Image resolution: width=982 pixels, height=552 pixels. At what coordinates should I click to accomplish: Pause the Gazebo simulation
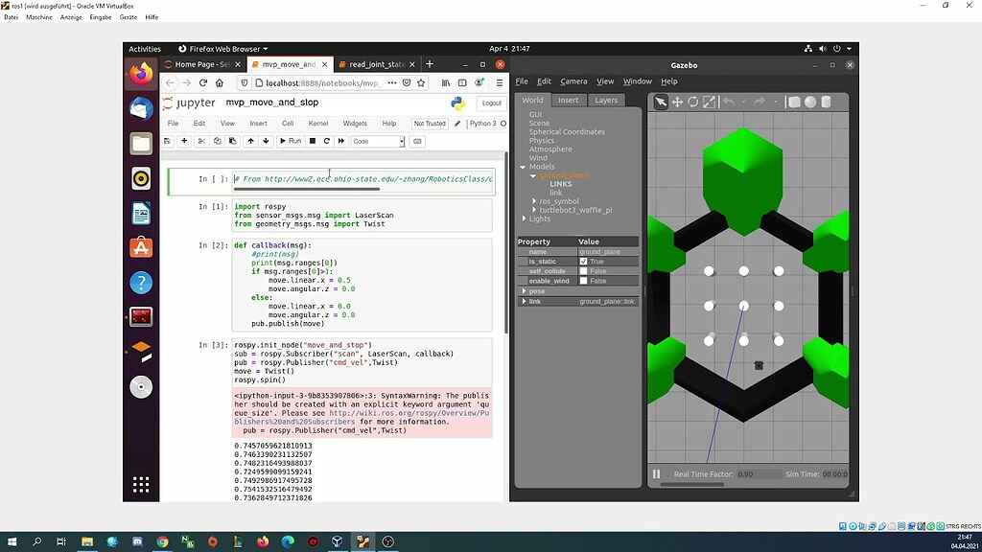[657, 473]
